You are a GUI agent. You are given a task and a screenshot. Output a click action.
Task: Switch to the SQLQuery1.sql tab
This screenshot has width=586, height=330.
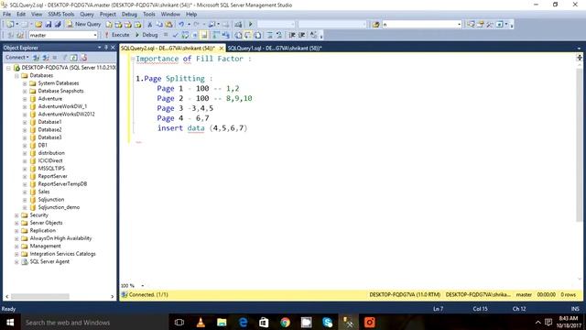tap(275, 49)
